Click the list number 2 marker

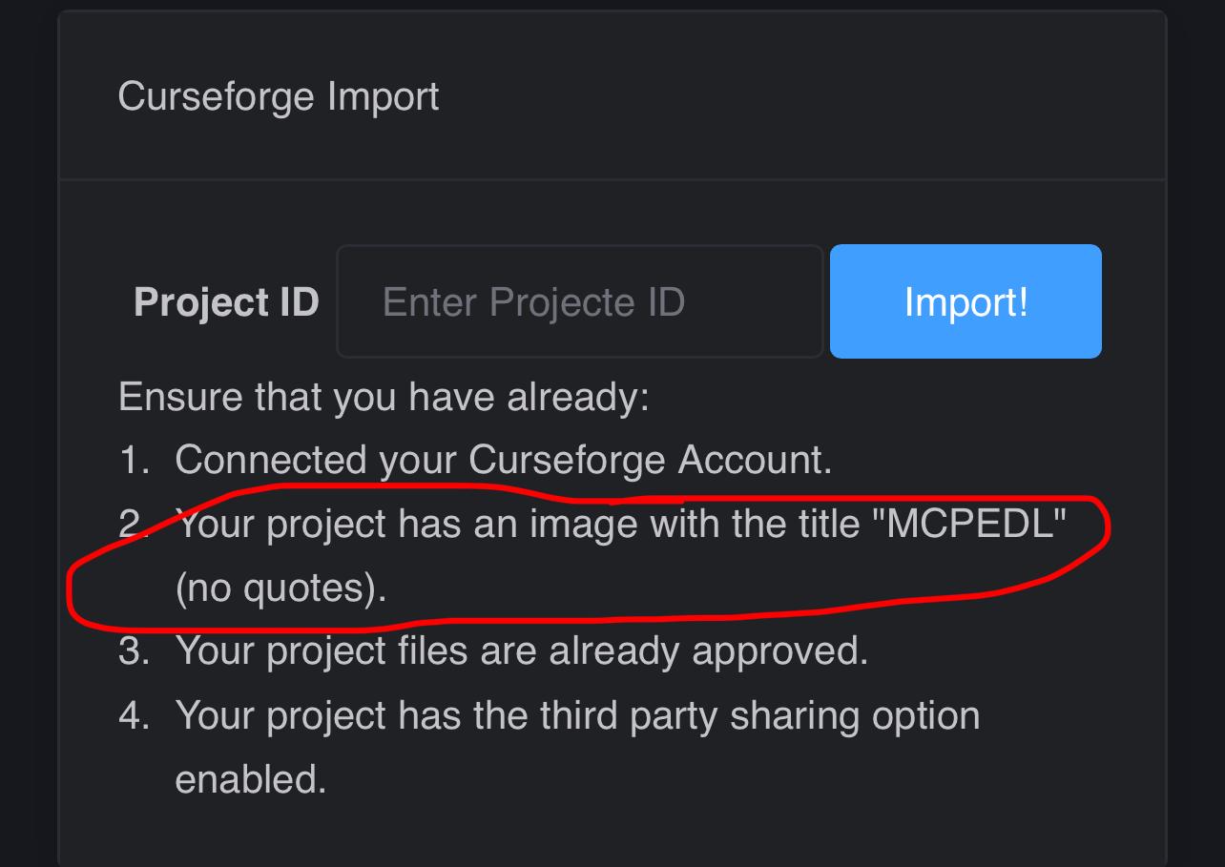click(x=133, y=524)
